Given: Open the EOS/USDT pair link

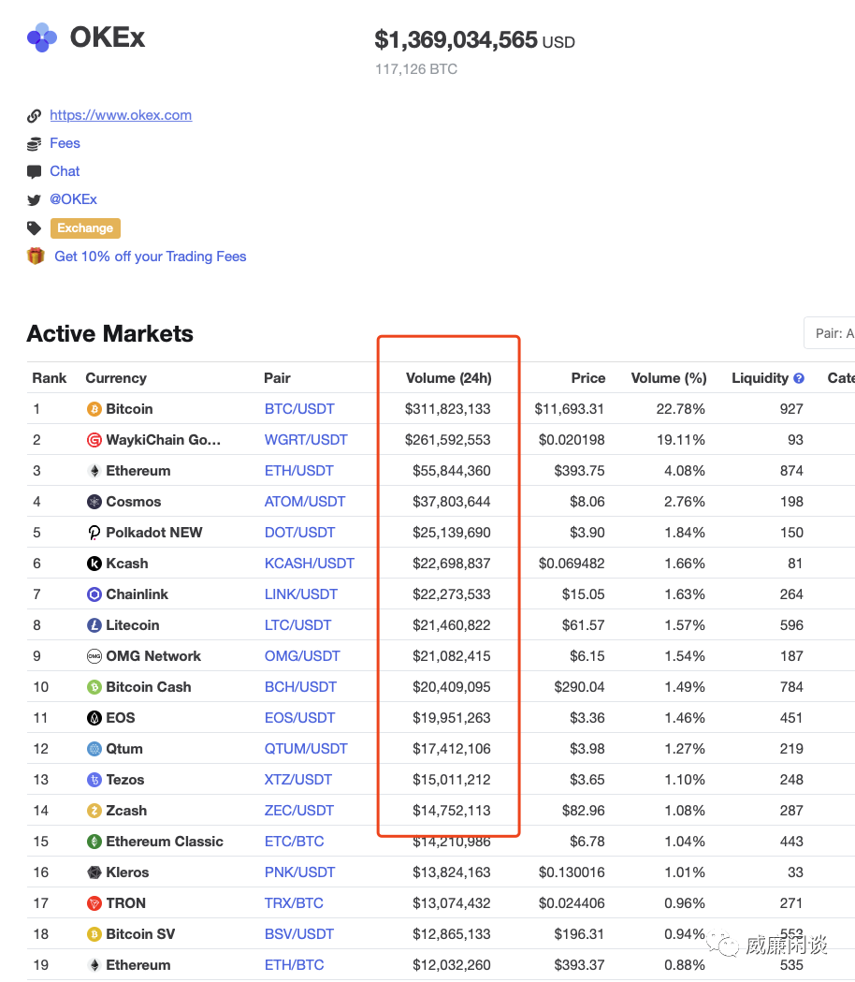Looking at the screenshot, I should (300, 718).
